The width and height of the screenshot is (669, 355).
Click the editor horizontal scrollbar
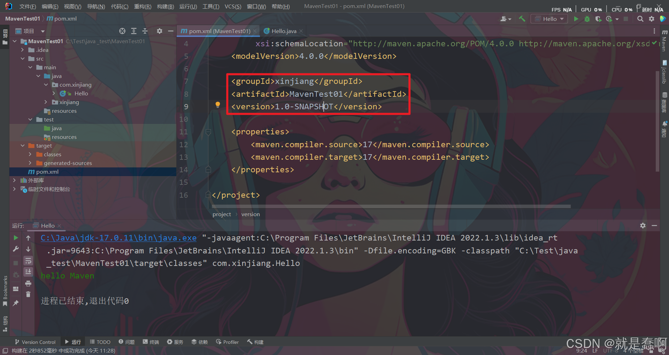391,206
